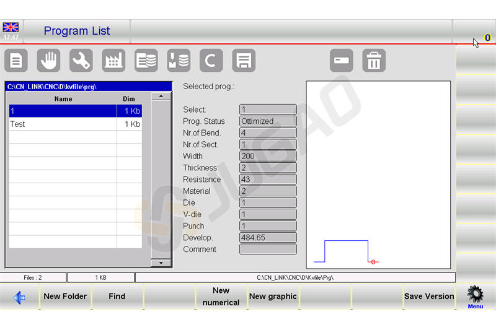Open the gear Menu icon
This screenshot has height=330, width=496.
pyautogui.click(x=476, y=296)
